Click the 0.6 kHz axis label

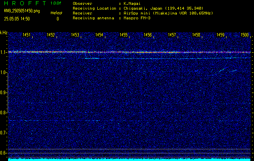[3, 153]
